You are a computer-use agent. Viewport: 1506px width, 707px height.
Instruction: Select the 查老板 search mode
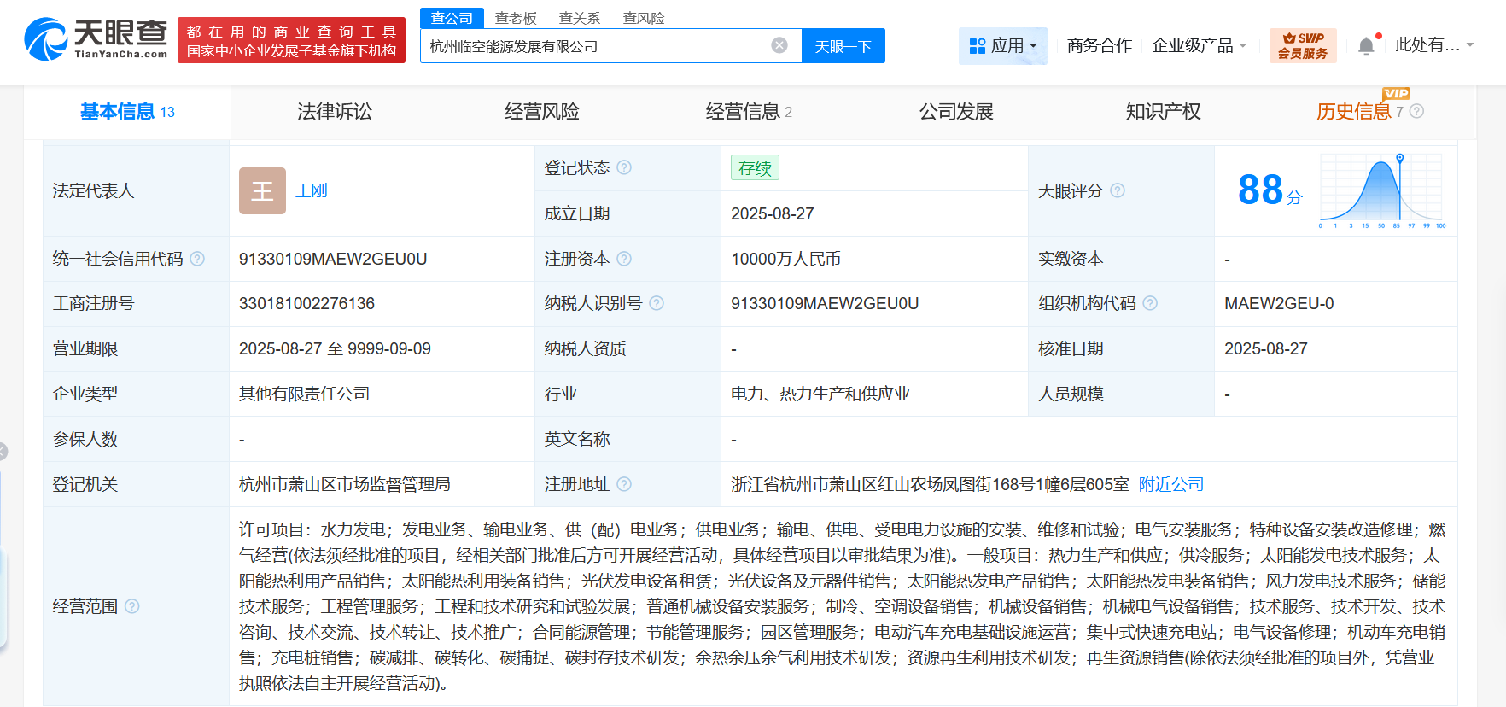pos(516,18)
